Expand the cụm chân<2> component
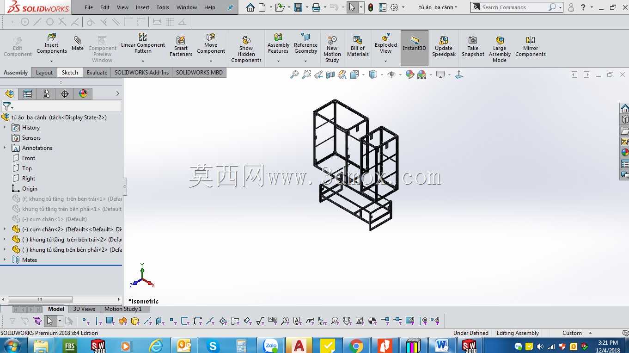This screenshot has width=629, height=353. (x=5, y=229)
